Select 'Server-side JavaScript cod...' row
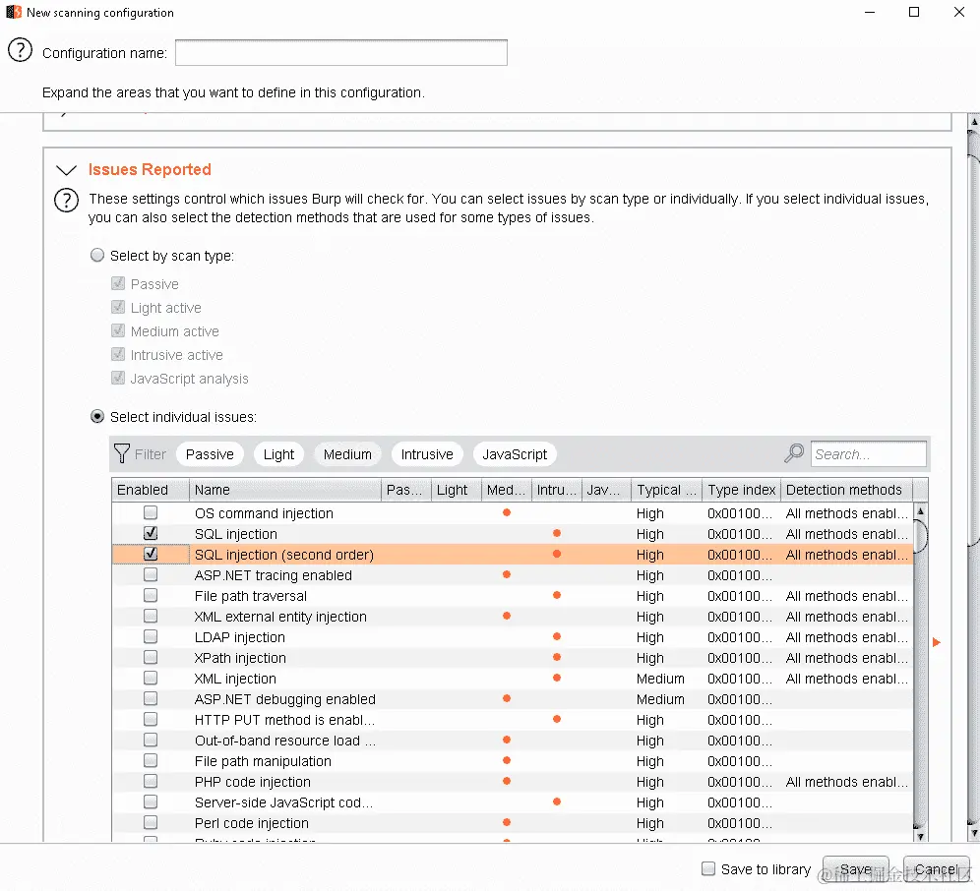 513,802
